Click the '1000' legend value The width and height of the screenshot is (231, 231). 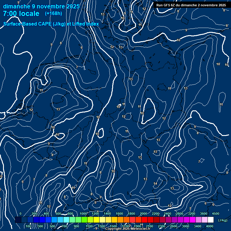pyautogui.click(x=83, y=214)
